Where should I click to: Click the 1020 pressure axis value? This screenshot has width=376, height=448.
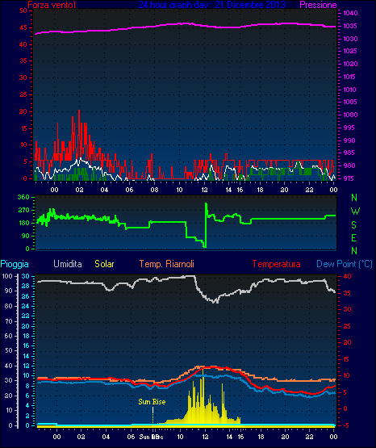350,64
